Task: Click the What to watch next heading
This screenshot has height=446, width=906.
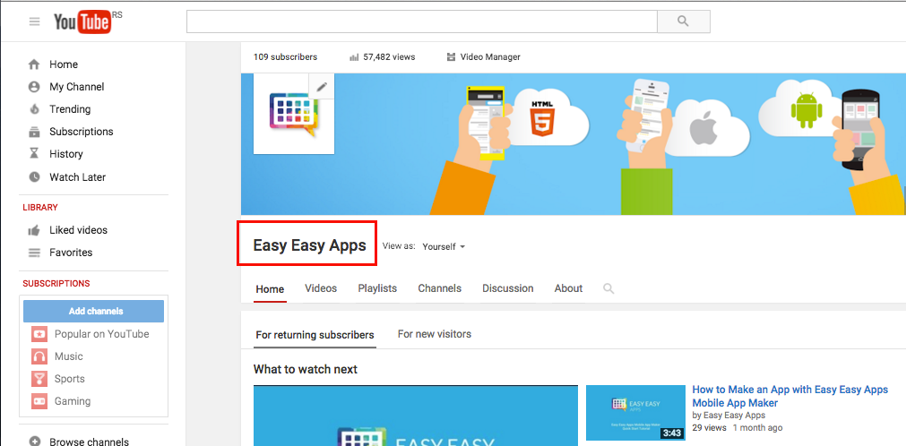Action: [306, 369]
